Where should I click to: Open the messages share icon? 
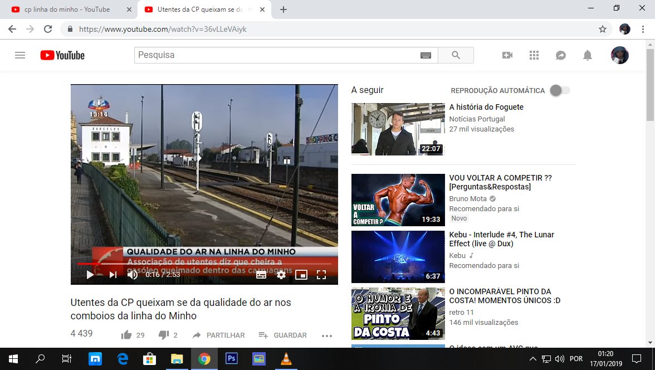pos(560,55)
